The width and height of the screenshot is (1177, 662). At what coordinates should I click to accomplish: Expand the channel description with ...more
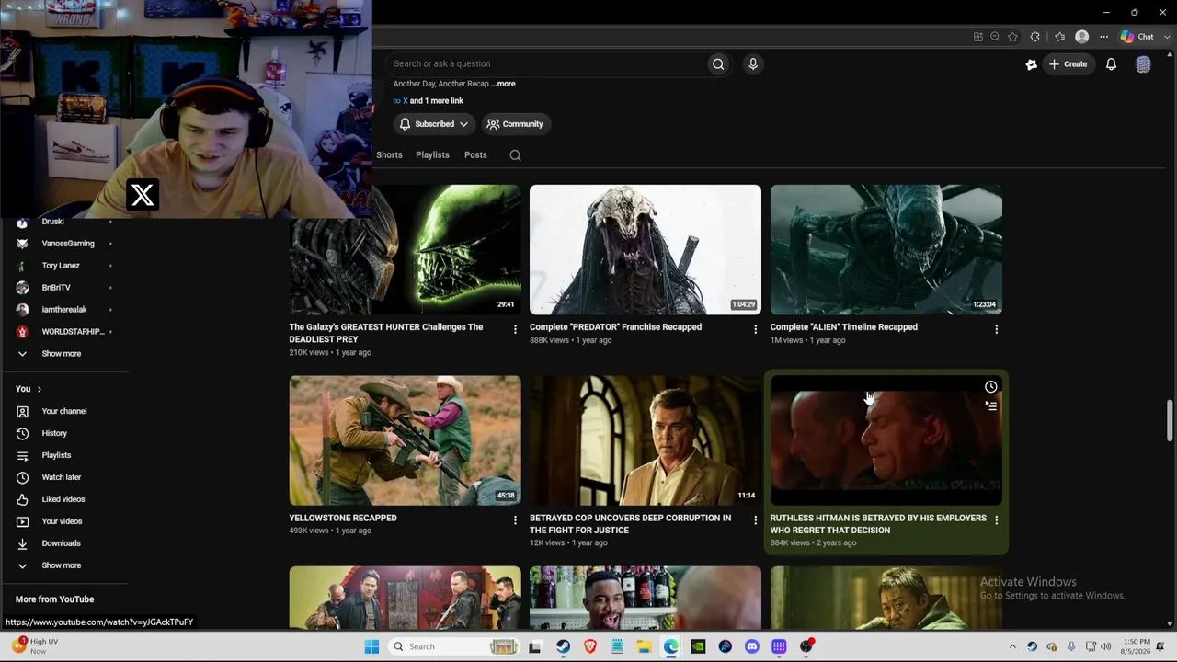point(503,84)
